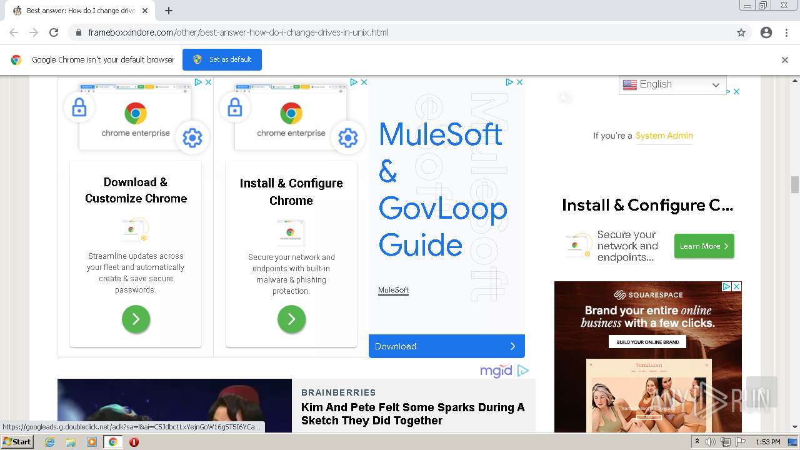Click AdChoices icon on second Chrome enterprise ad
This screenshot has height=450, width=800.
[354, 82]
